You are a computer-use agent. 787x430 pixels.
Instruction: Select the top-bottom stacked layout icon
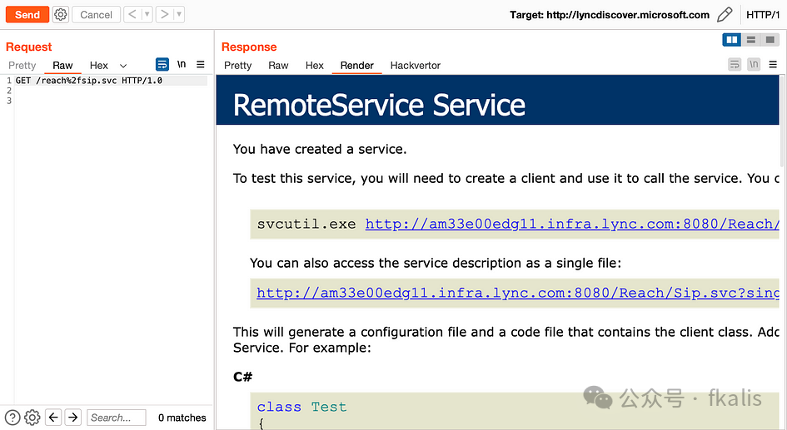(751, 40)
